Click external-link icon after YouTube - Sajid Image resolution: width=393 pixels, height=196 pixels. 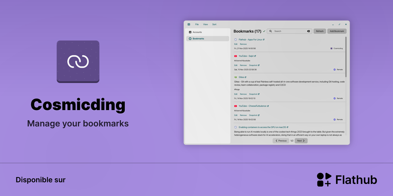click(255, 56)
